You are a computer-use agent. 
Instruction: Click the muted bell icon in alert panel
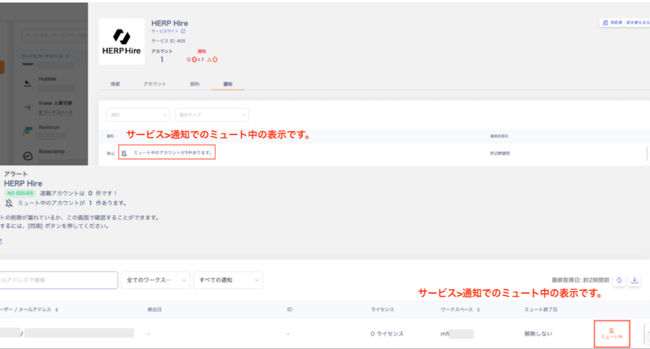click(x=9, y=203)
